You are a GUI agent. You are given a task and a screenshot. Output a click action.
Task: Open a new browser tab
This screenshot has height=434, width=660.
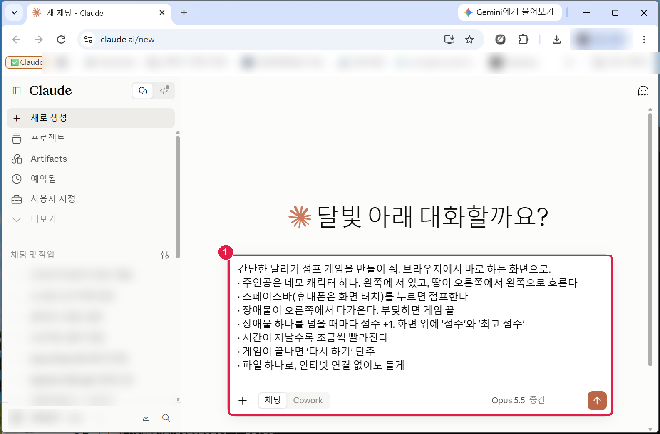pyautogui.click(x=184, y=13)
